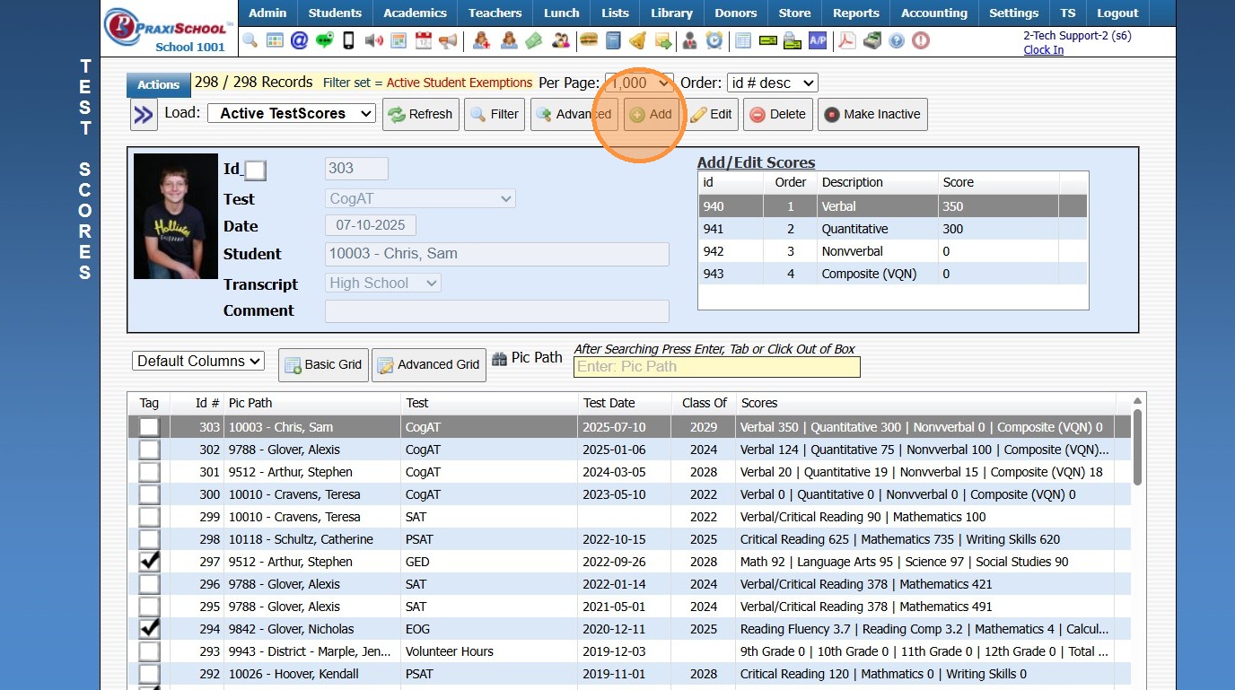Click the A/P accounts payable icon

click(817, 40)
